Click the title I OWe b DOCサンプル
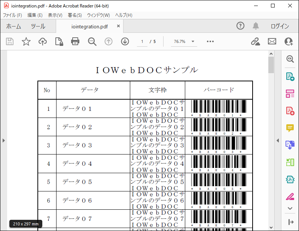This screenshot has height=231, width=299. click(147, 70)
